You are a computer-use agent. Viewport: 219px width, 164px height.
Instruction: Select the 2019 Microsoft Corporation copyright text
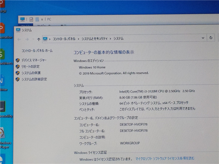(x=114, y=73)
